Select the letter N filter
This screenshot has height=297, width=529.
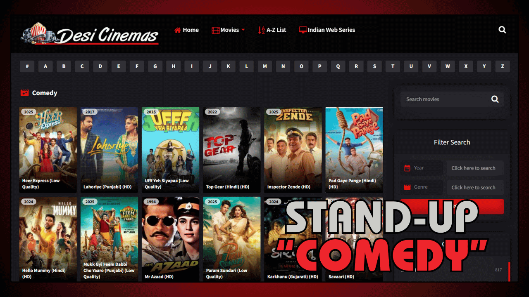click(x=283, y=66)
